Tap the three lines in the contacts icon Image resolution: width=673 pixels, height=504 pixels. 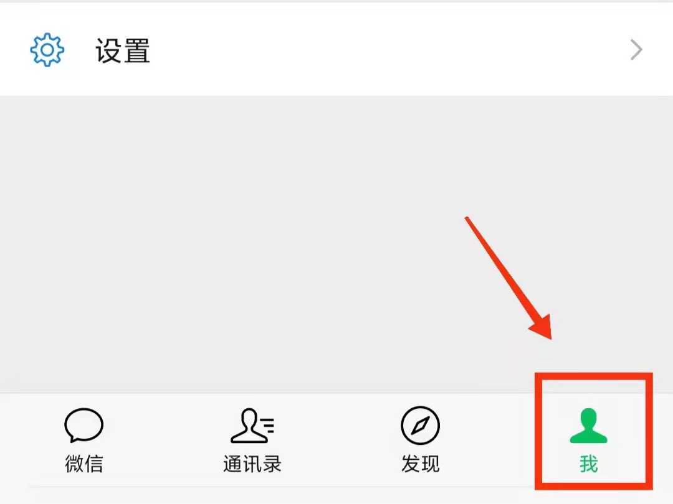click(268, 426)
